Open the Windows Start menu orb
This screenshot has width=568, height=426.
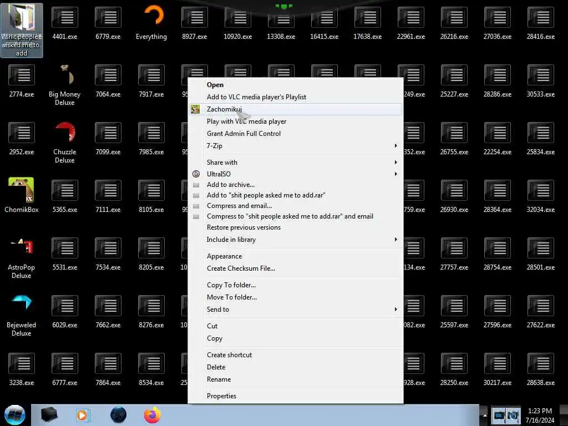(15, 415)
